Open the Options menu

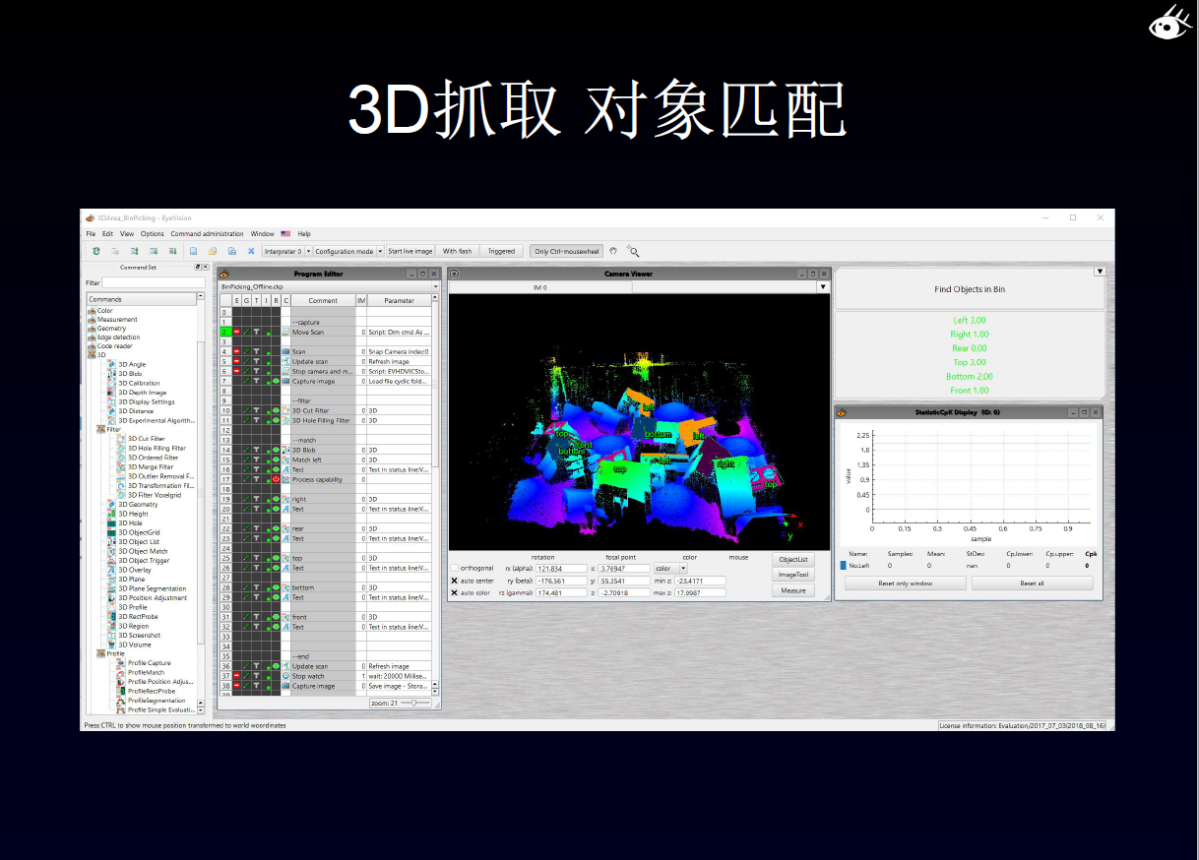[x=152, y=234]
